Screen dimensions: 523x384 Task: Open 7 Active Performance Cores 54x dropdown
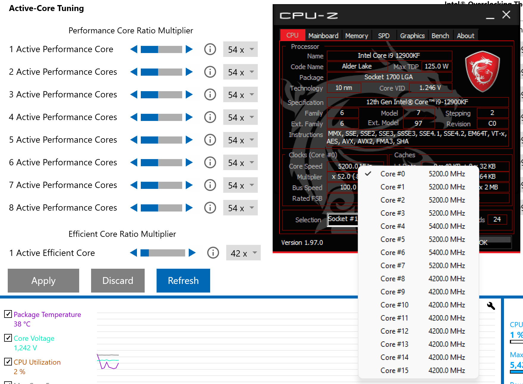(241, 185)
